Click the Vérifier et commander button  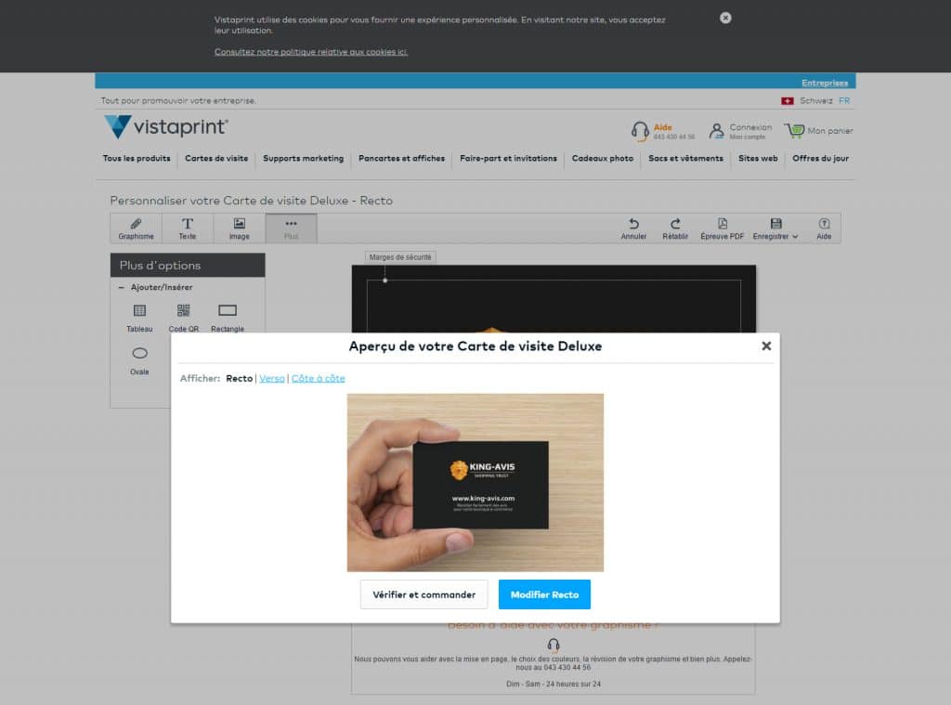click(423, 594)
